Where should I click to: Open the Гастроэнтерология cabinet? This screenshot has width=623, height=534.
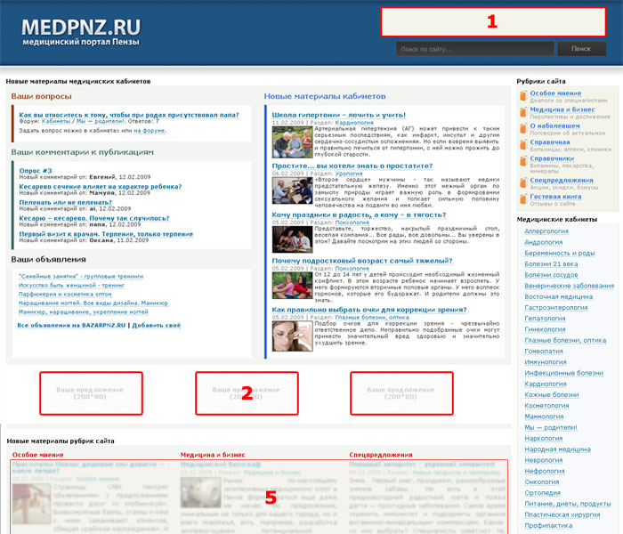pyautogui.click(x=556, y=308)
